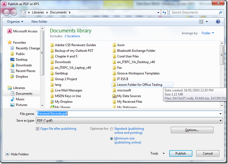Open the Tools dropdown menu
228x164 pixels.
[158, 153]
